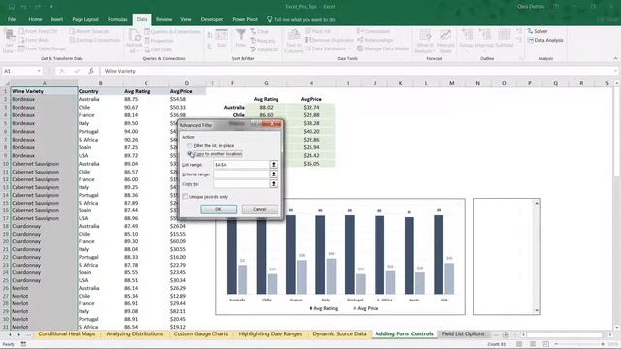This screenshot has width=621, height=349.
Task: Click the Advanced filter icon
Action: [253, 49]
